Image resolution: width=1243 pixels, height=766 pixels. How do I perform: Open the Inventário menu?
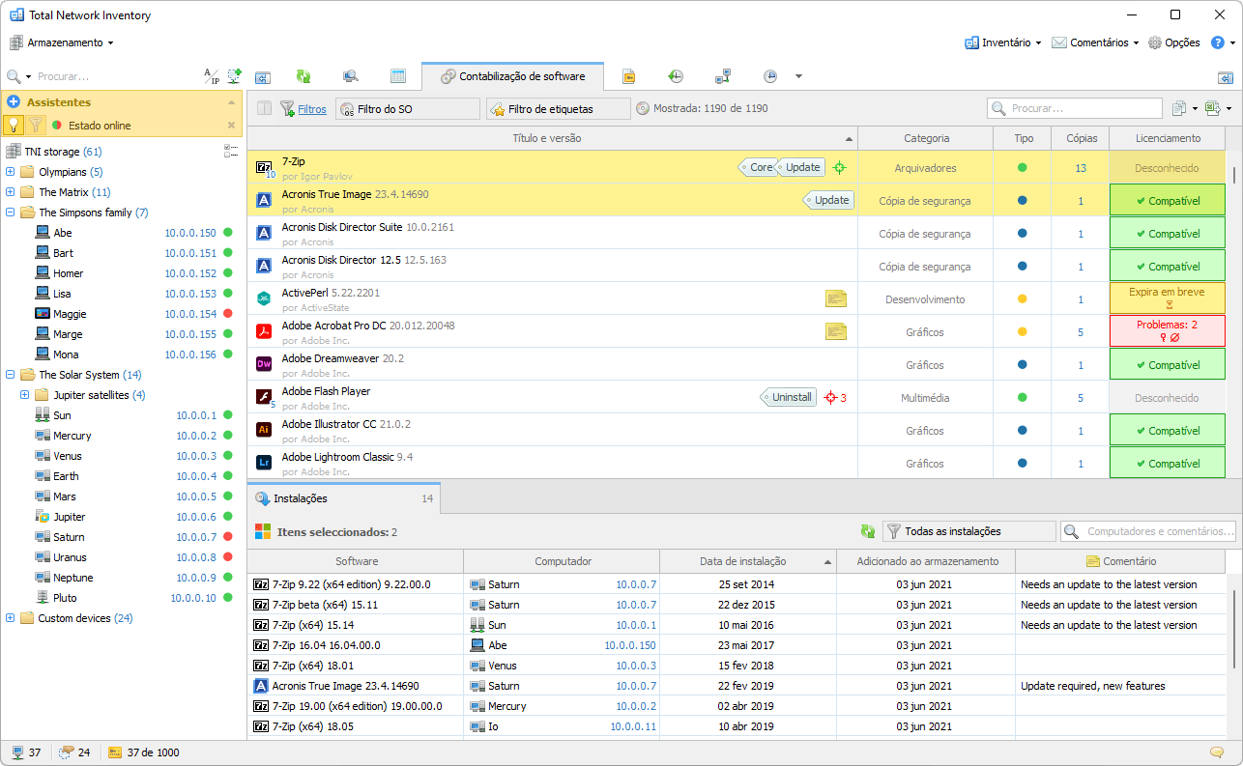pos(1003,43)
